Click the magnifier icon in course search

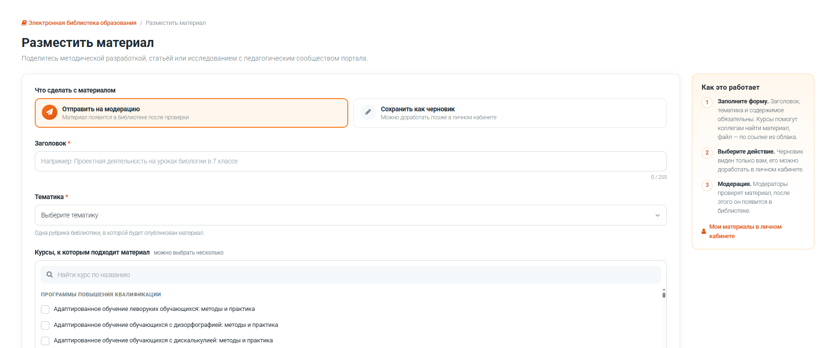coord(49,275)
